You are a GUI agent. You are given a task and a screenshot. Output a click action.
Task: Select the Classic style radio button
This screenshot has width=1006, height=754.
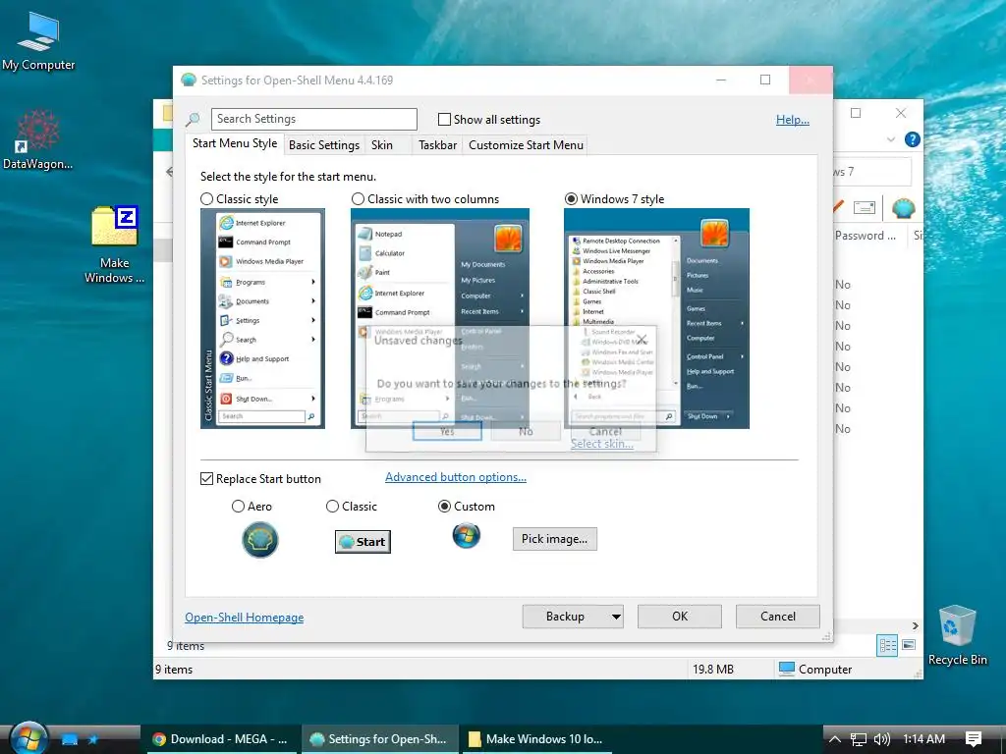[206, 198]
